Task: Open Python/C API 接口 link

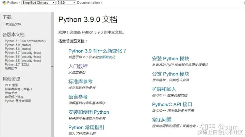Action: pyautogui.click(x=172, y=105)
